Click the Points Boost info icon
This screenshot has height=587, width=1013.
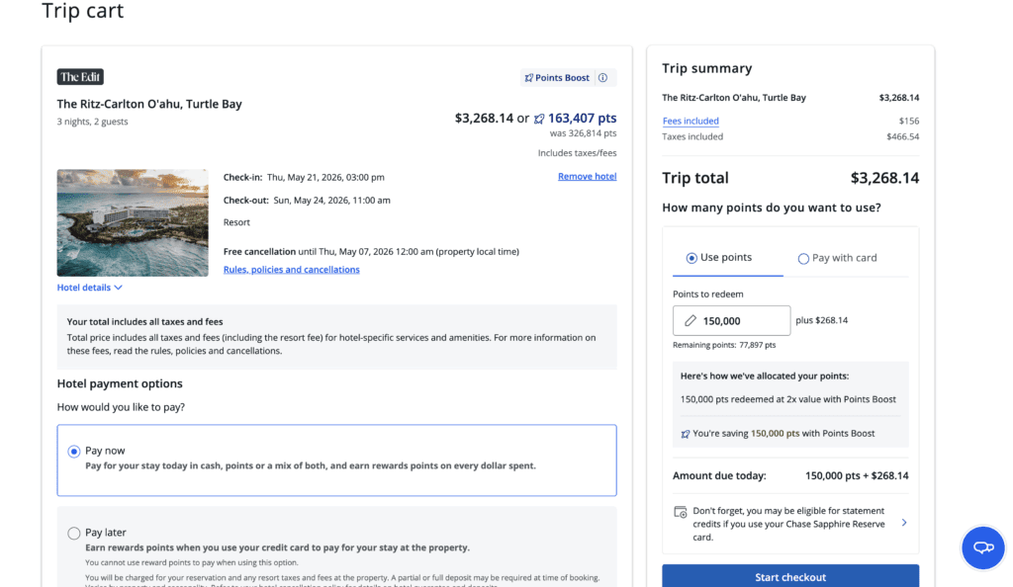point(603,78)
